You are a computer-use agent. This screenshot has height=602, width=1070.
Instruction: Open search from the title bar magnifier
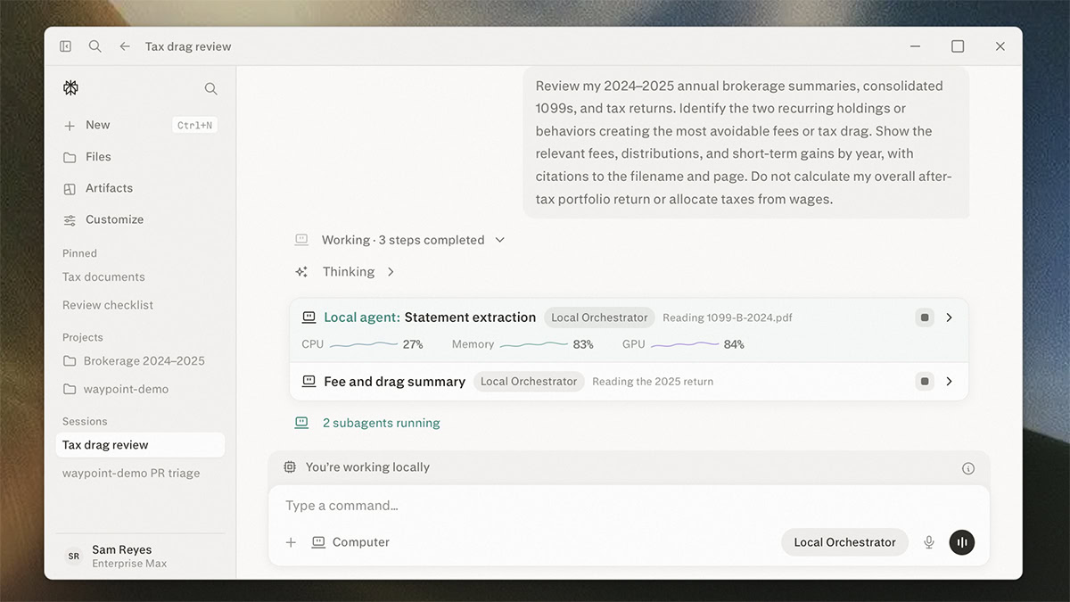pos(95,46)
